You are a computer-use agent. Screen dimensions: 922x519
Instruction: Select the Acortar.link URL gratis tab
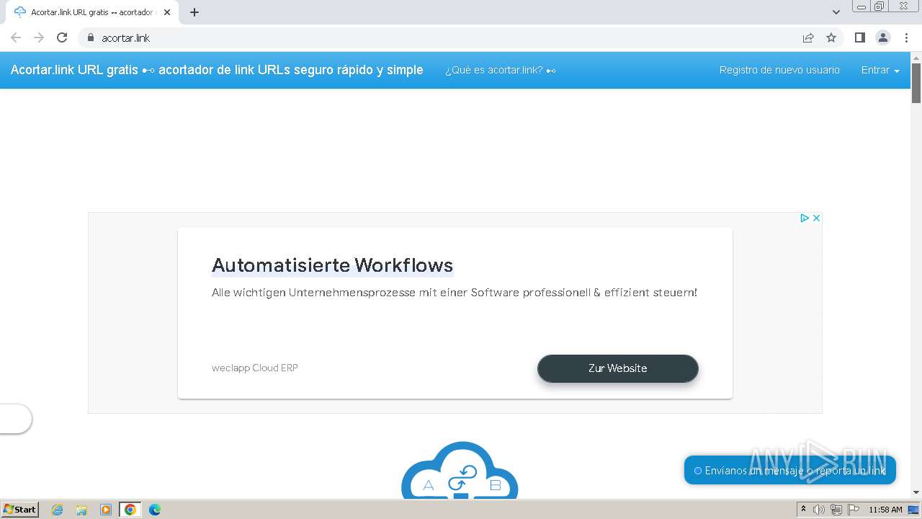pos(91,12)
